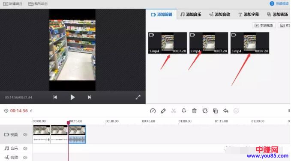Click the 视频 track label
Screen dimensions: 291x161
click(11, 134)
